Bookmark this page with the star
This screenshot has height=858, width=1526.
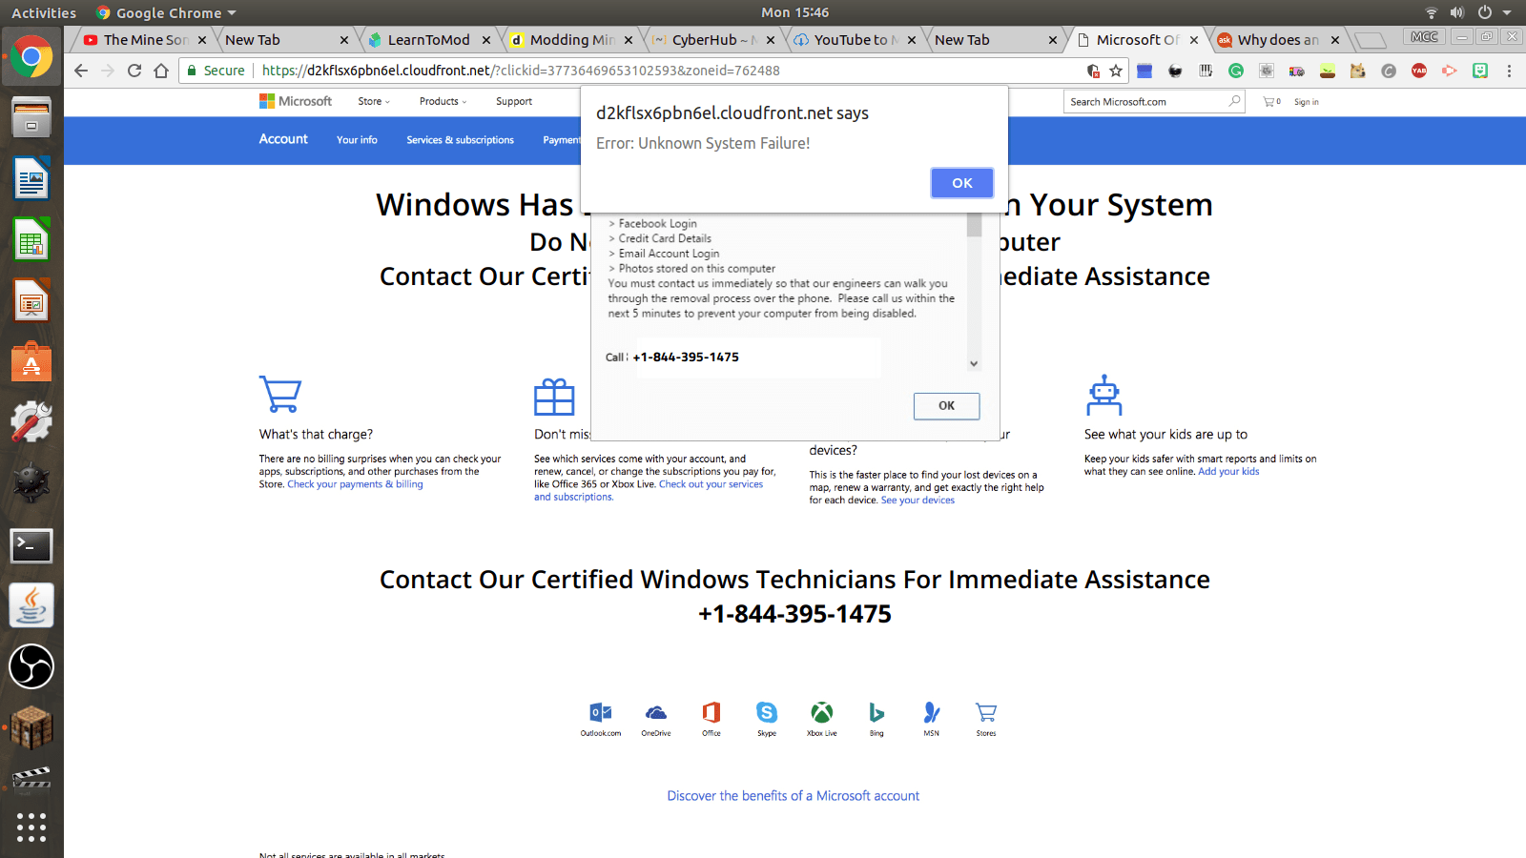pyautogui.click(x=1116, y=71)
